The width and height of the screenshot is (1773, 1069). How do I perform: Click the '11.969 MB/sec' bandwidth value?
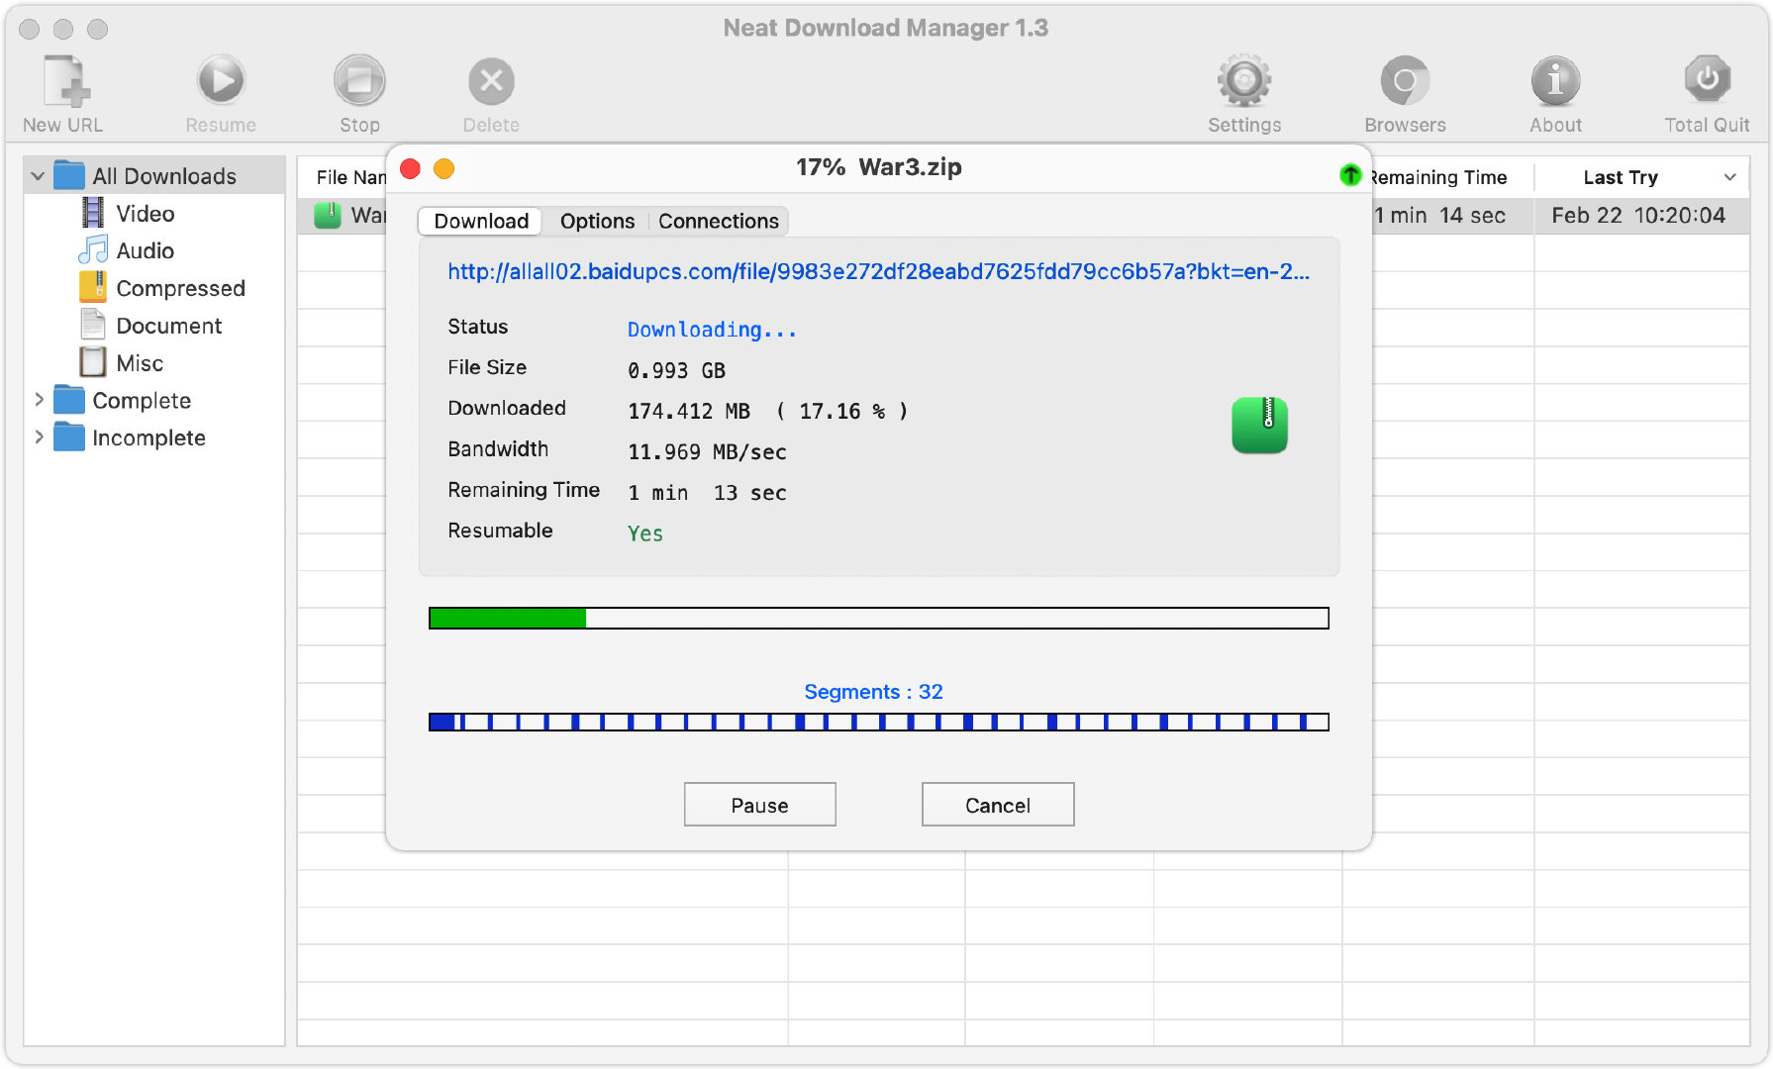pos(707,451)
